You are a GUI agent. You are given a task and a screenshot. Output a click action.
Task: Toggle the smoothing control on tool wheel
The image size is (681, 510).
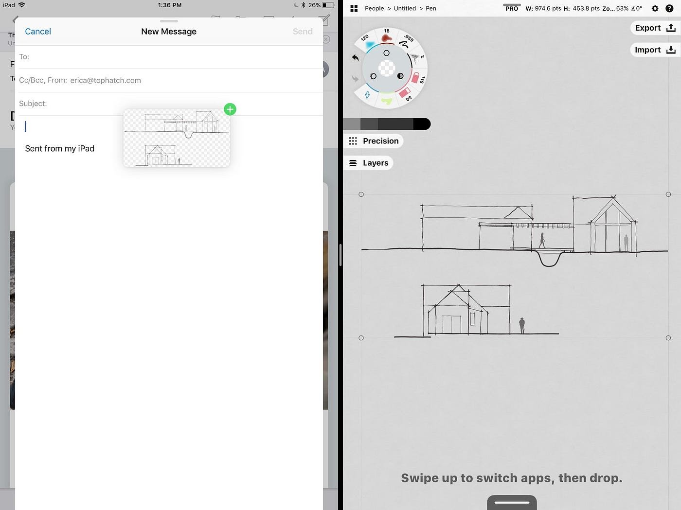(373, 76)
